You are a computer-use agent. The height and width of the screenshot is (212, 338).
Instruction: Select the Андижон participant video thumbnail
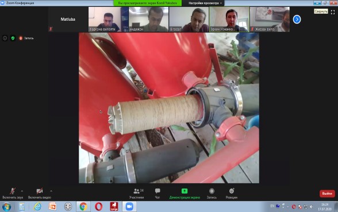[148, 19]
